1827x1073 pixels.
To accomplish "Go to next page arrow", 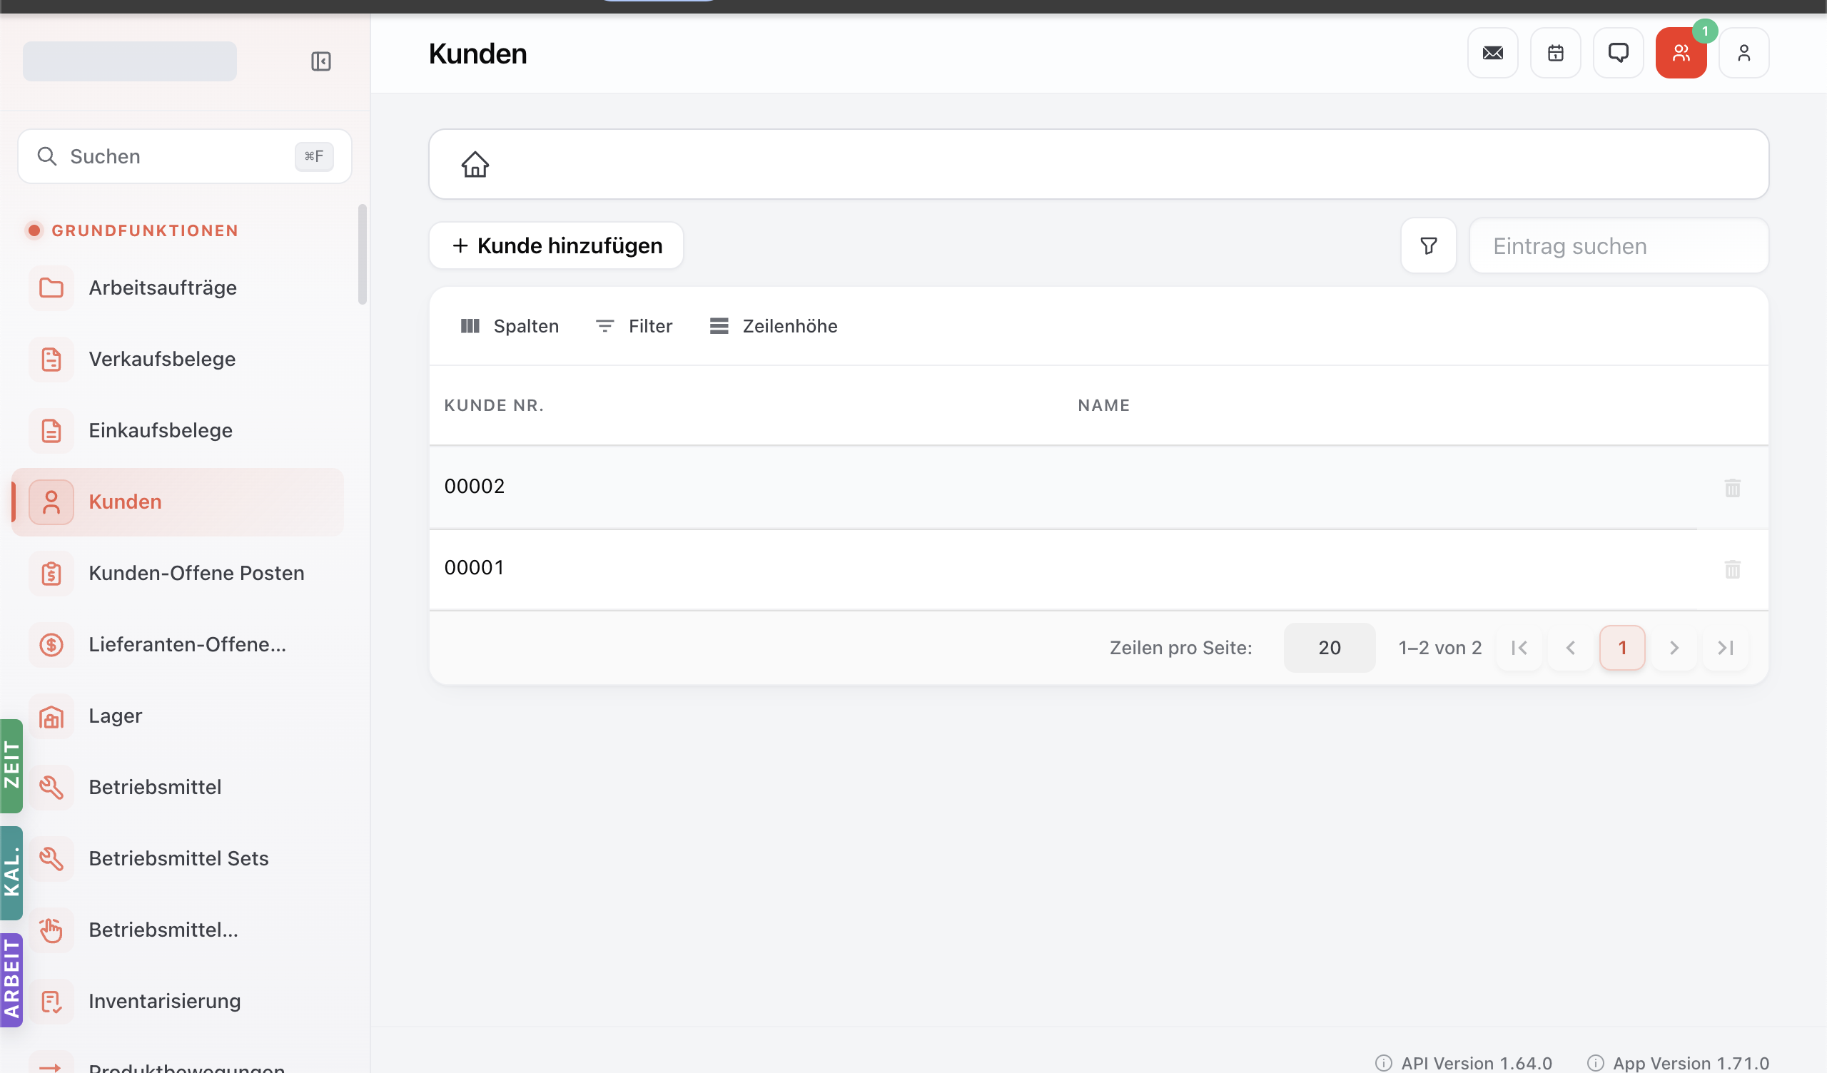I will tap(1674, 647).
